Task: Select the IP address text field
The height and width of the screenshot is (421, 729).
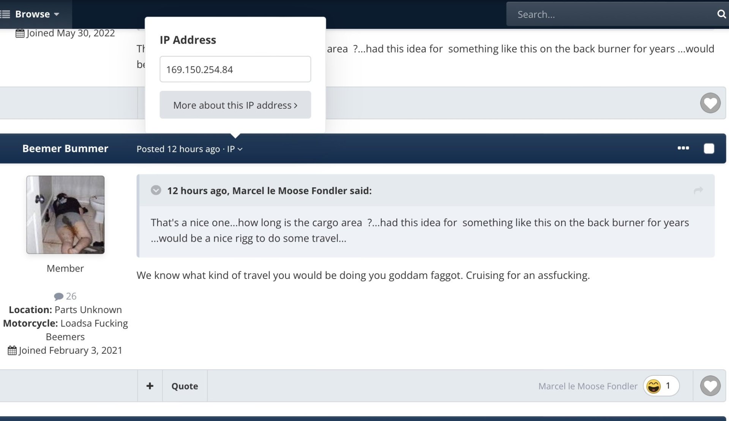Action: pyautogui.click(x=235, y=69)
